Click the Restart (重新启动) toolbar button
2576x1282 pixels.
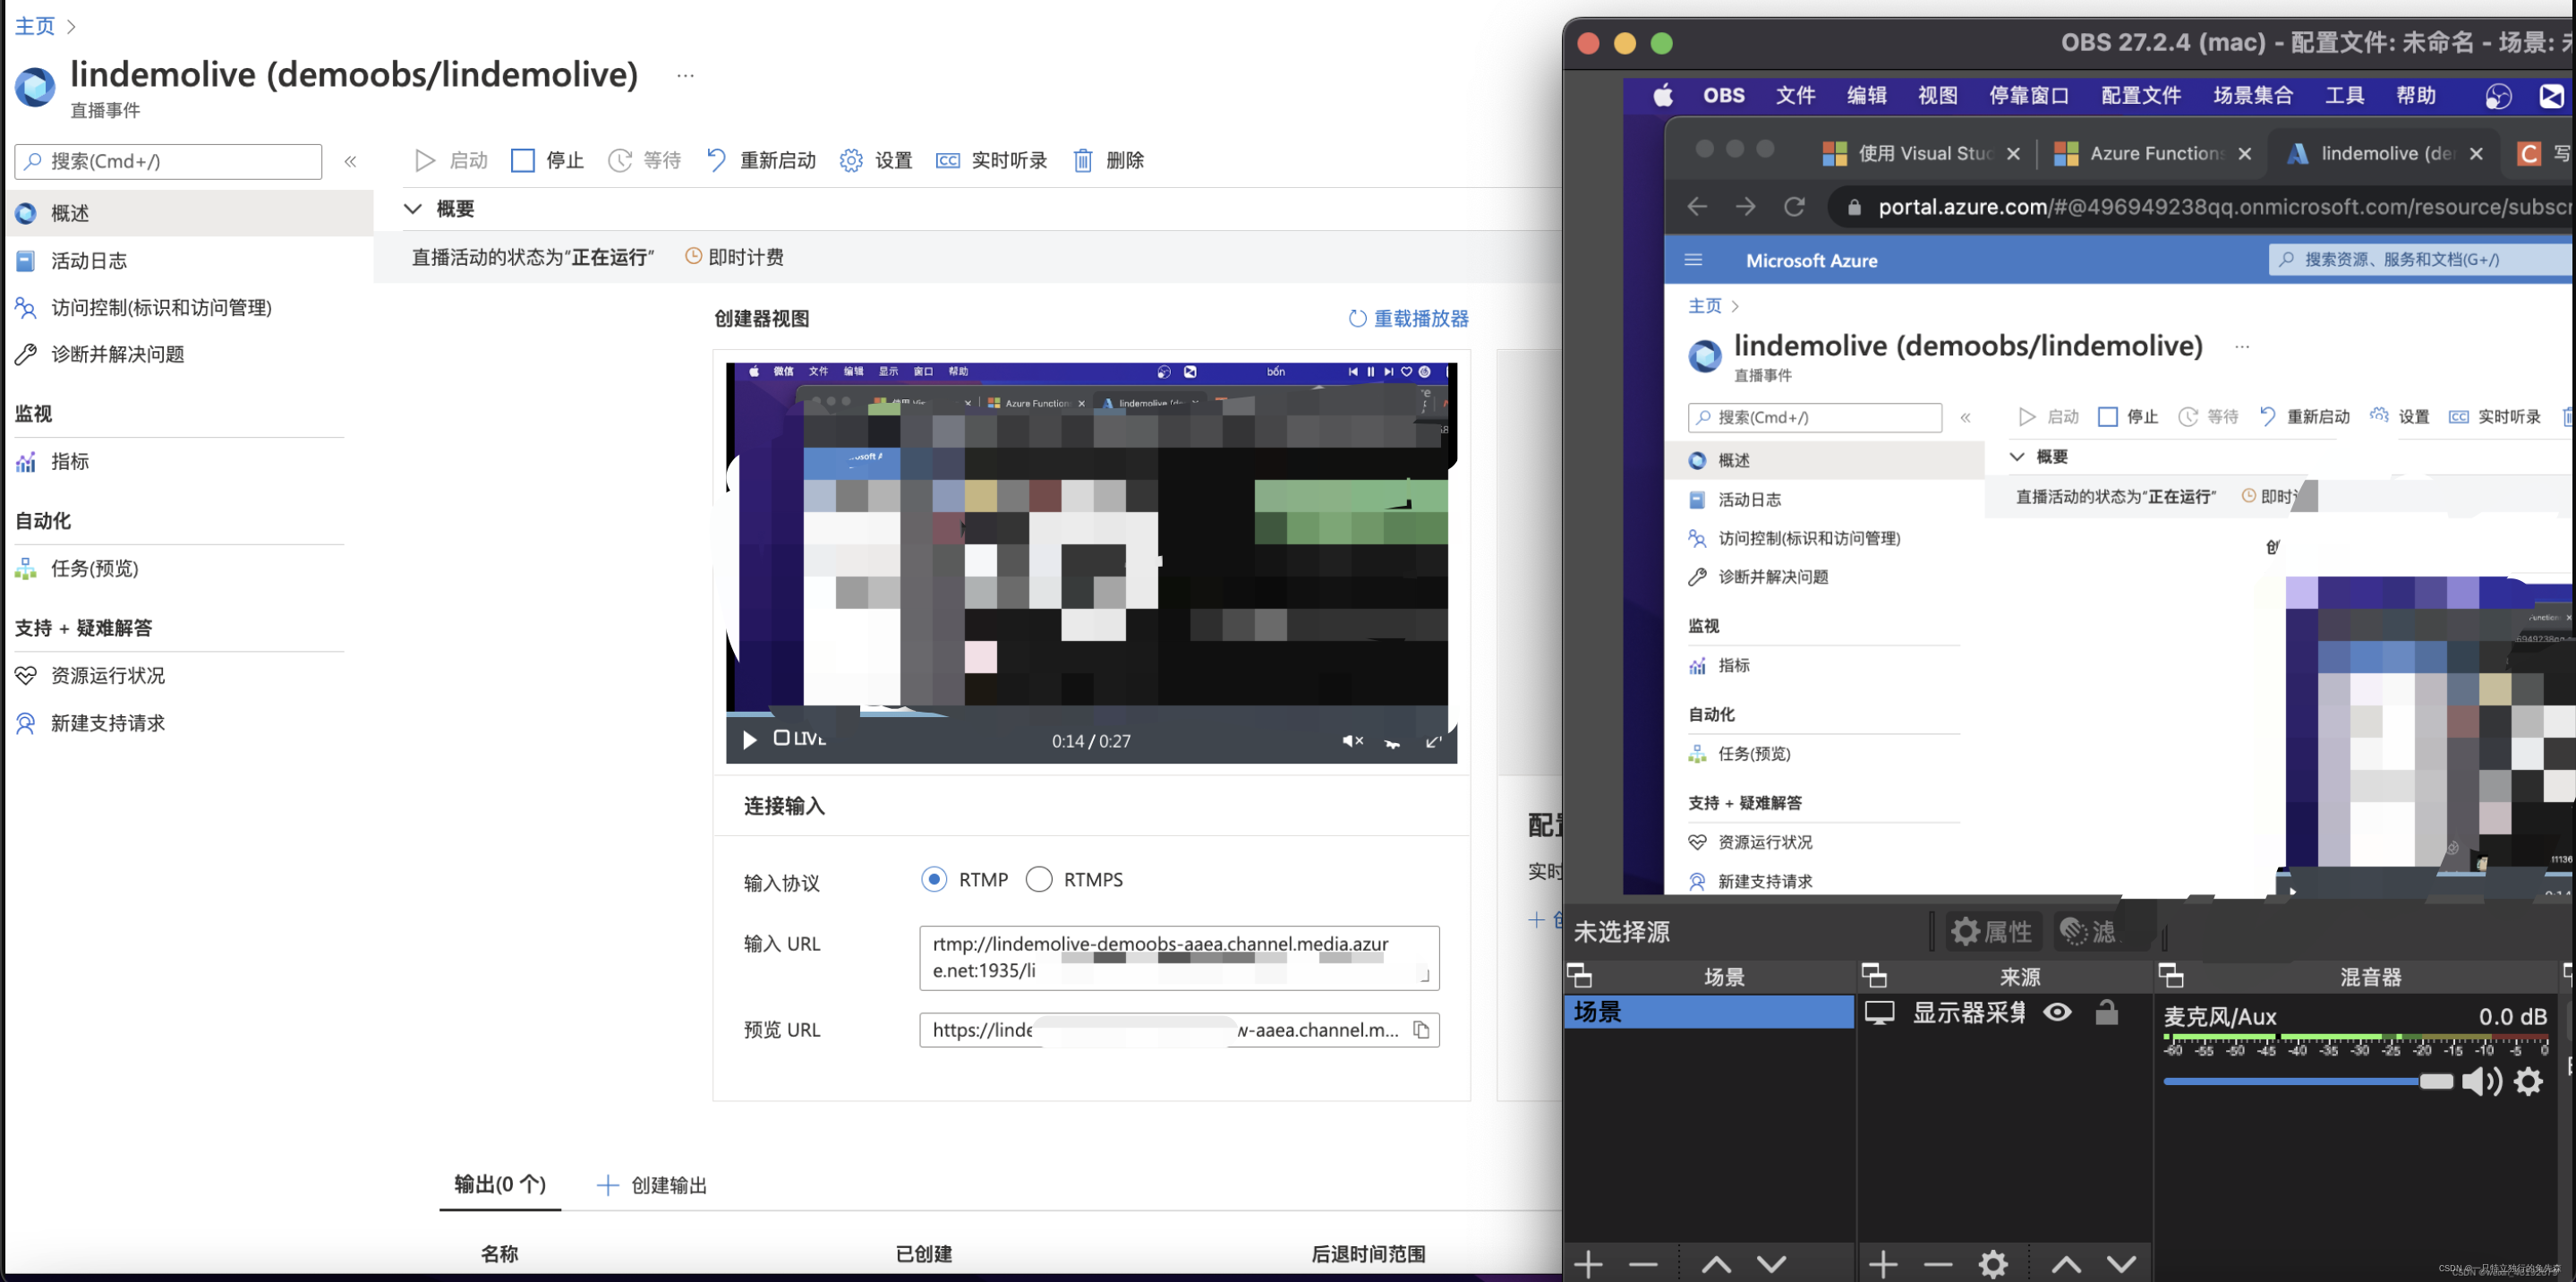[x=761, y=160]
